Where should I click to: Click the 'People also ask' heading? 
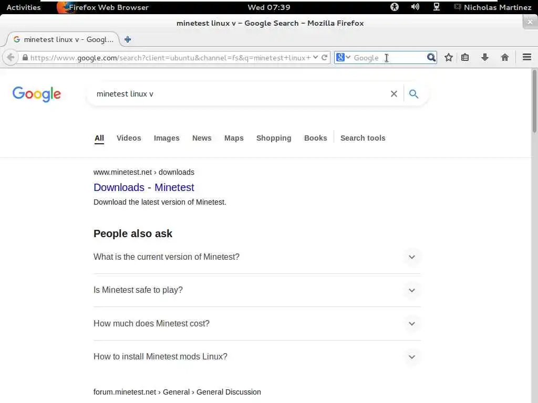[133, 234]
